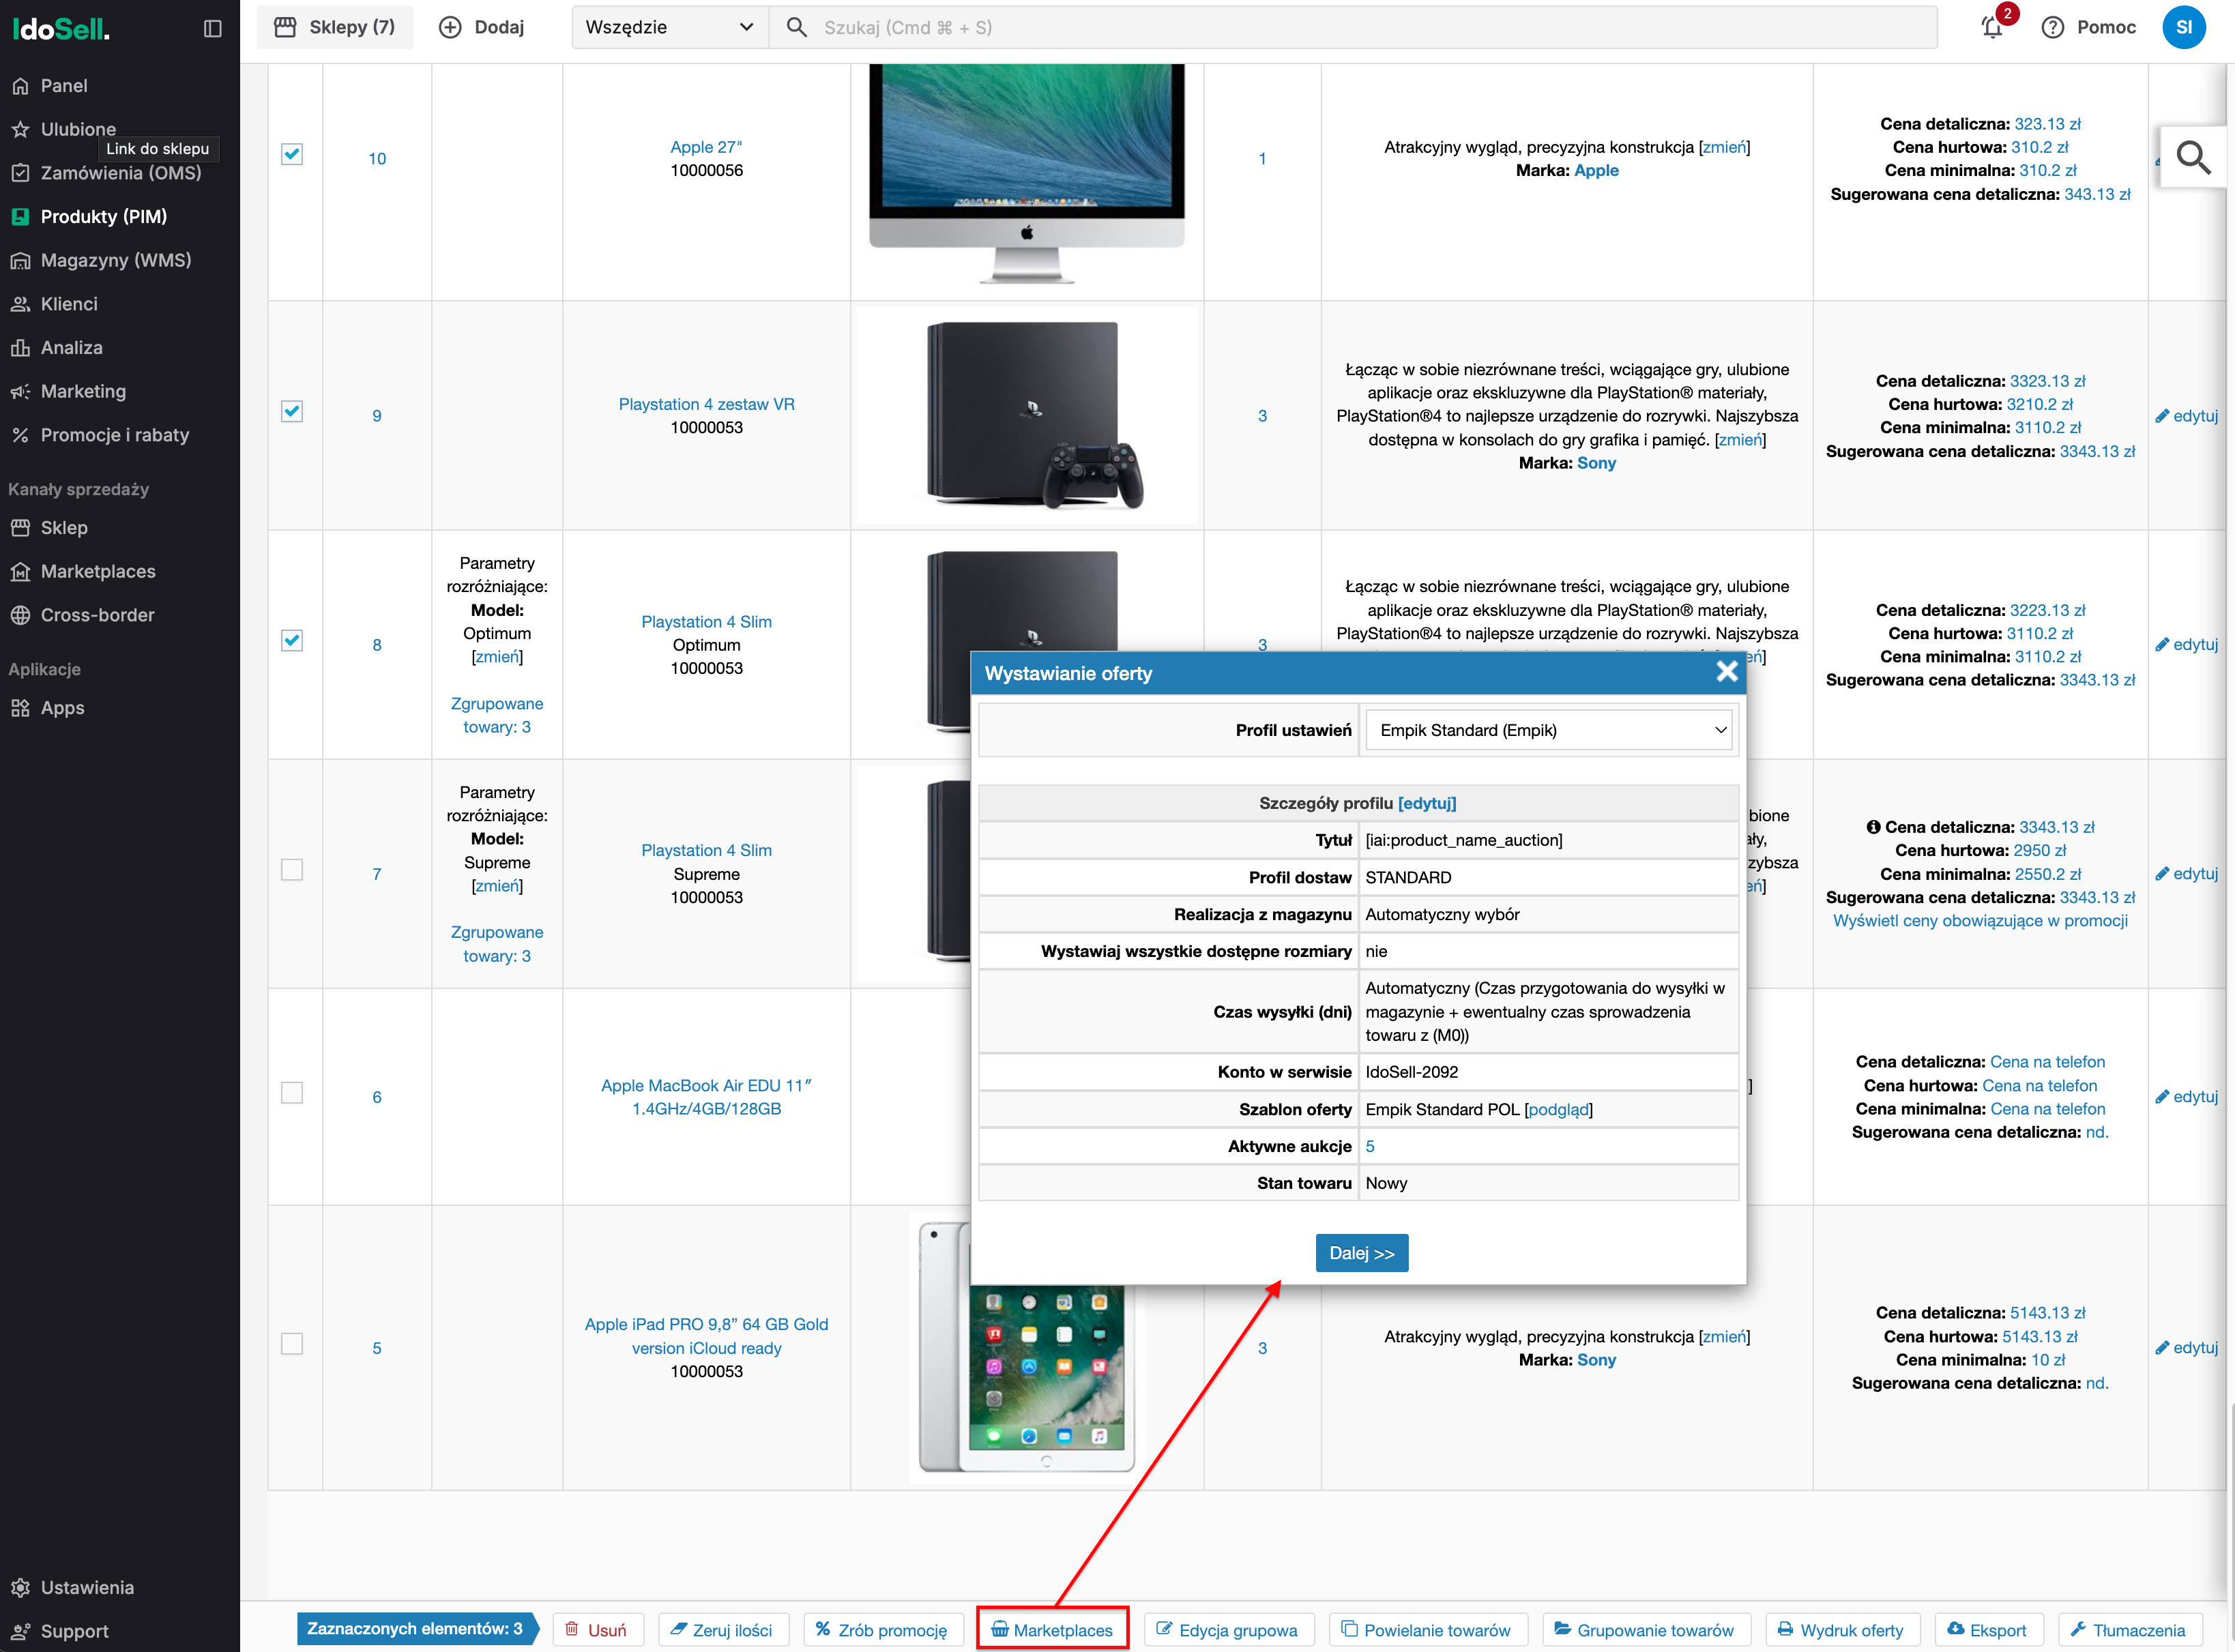Screen dimensions: 2235x1652
Task: Click edytuj for Playstation 4 zestaw VR
Action: [2187, 416]
